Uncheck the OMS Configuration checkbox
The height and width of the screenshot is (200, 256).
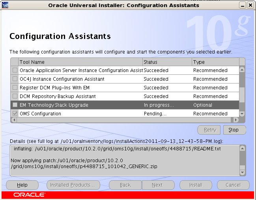pos(15,113)
